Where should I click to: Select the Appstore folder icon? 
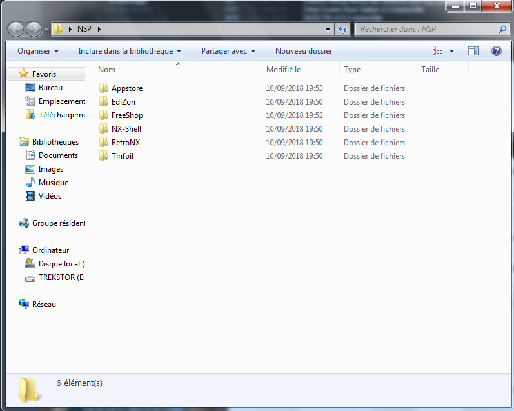click(103, 88)
